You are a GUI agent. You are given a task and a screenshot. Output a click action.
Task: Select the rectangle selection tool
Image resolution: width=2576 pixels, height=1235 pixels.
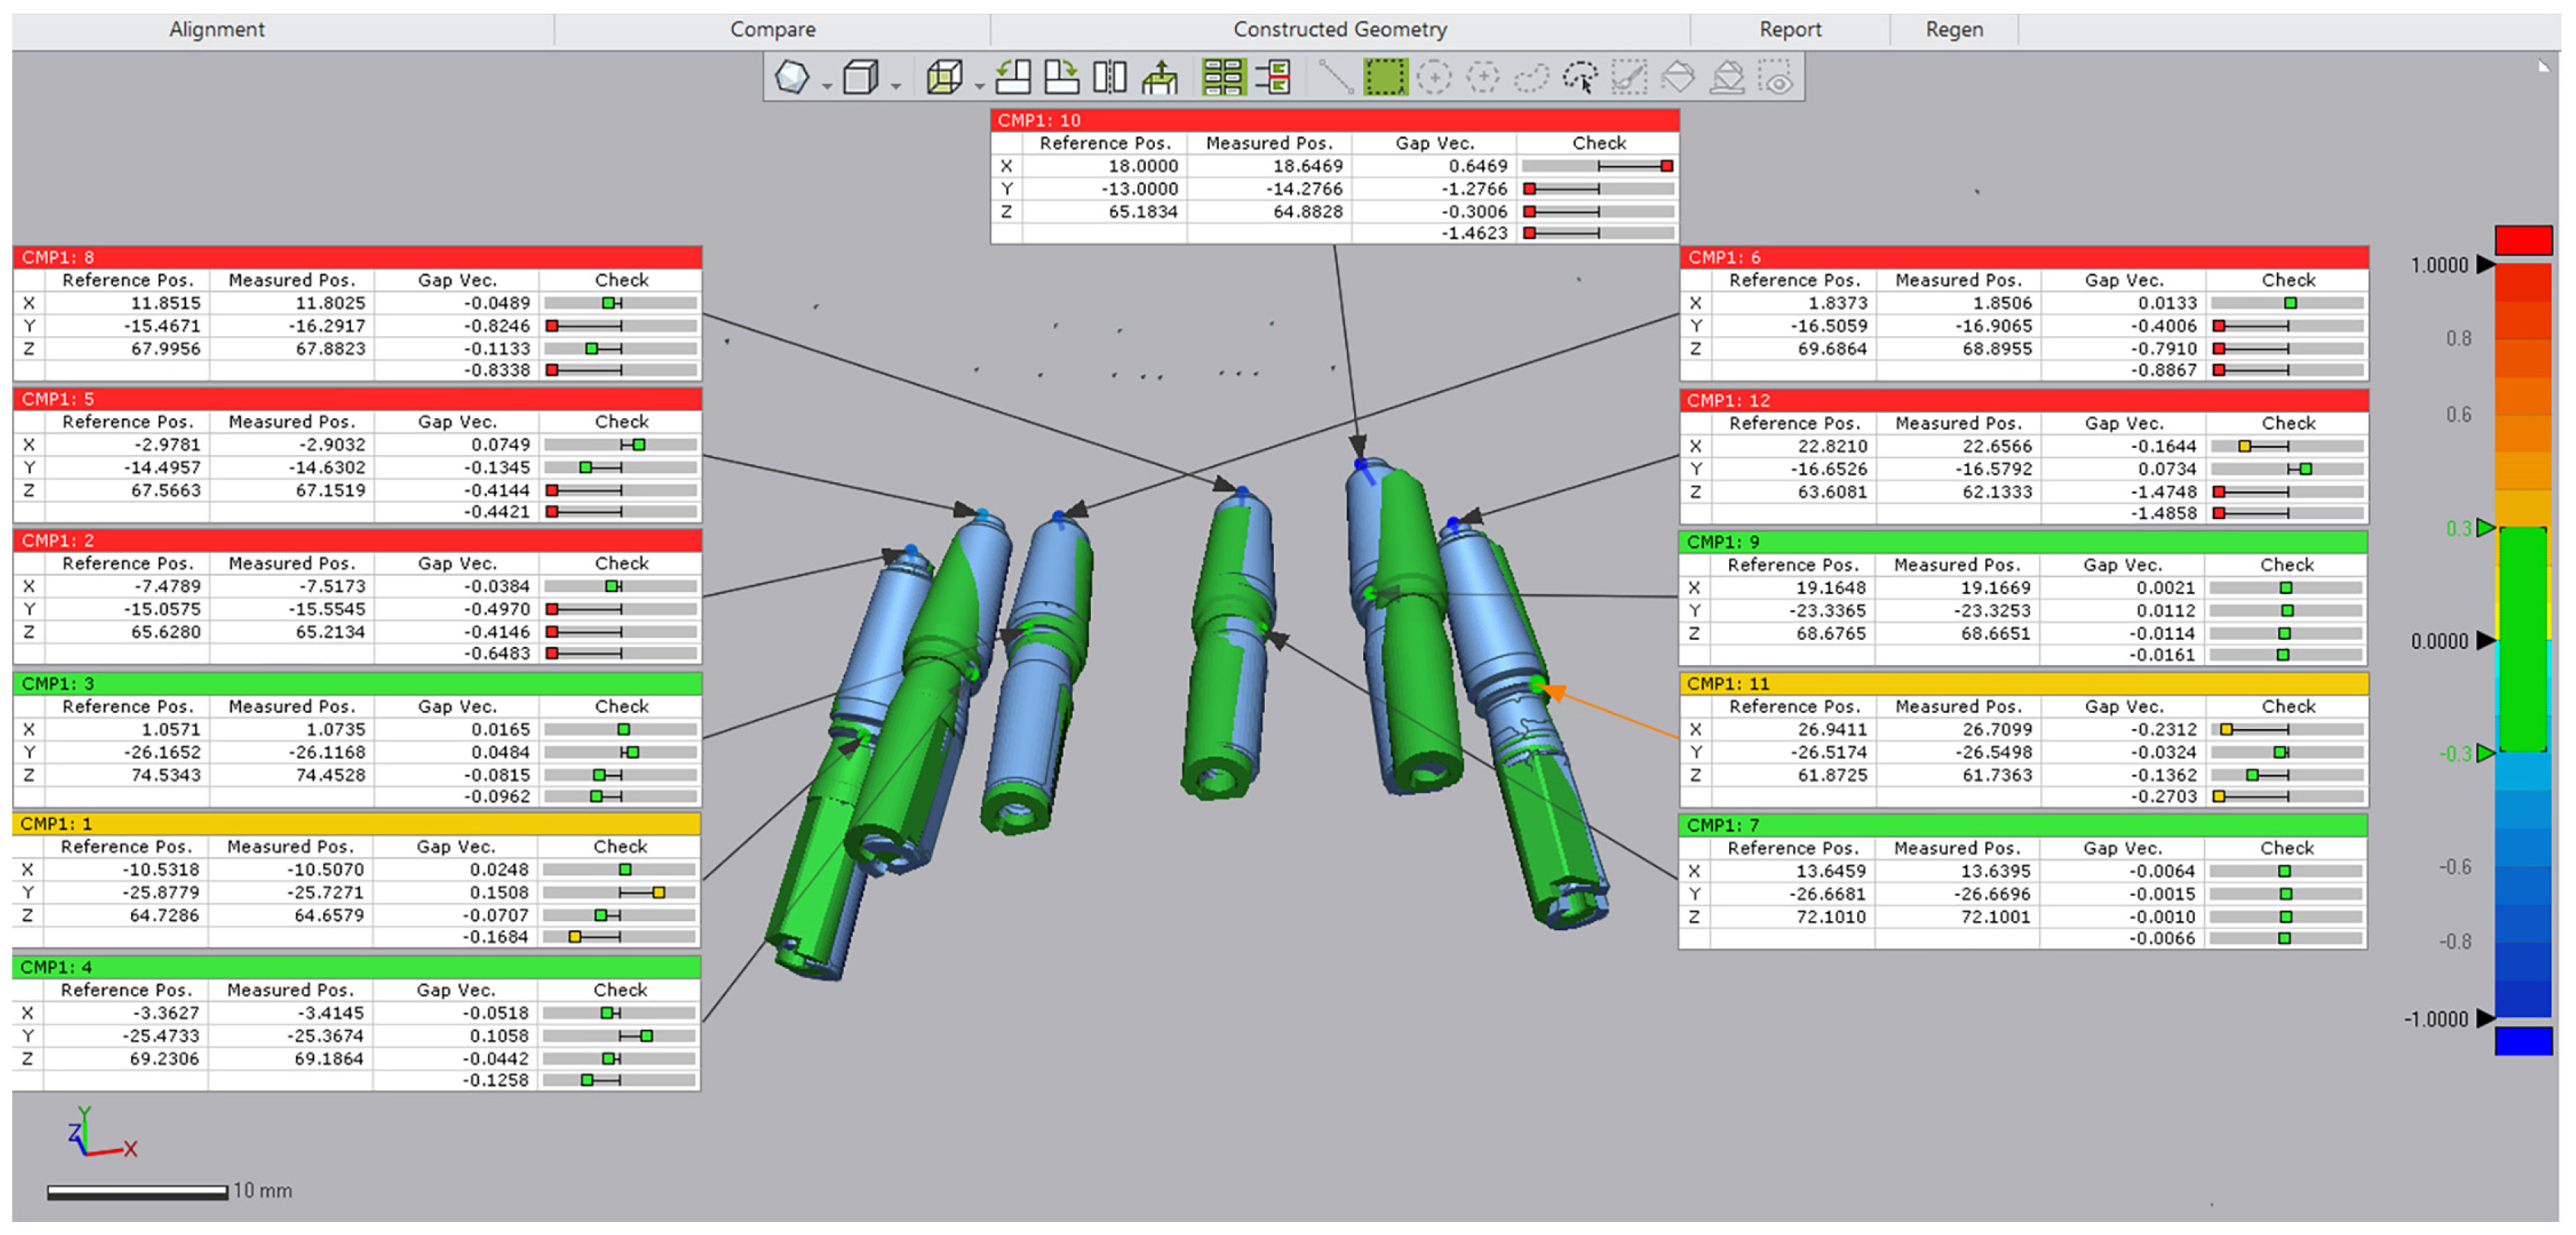(1385, 77)
